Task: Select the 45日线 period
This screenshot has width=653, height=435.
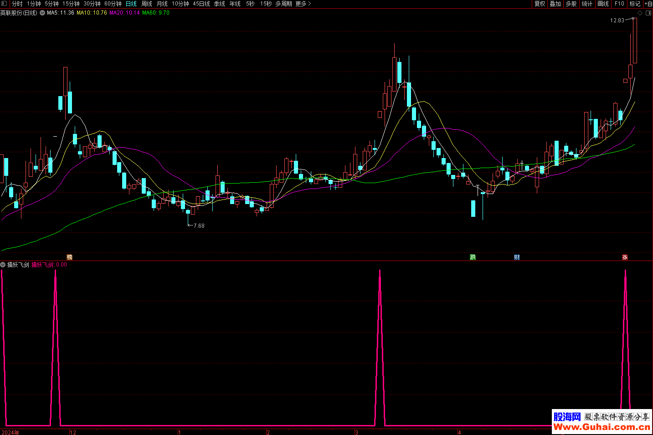Action: [x=201, y=4]
